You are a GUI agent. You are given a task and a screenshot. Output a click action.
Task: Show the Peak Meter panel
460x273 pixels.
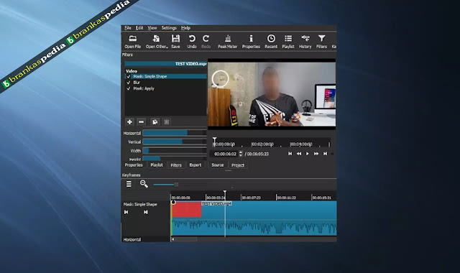tap(227, 42)
